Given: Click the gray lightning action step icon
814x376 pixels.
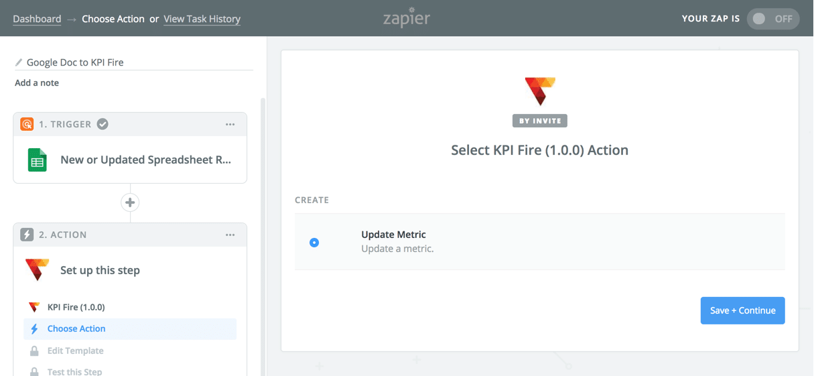Looking at the screenshot, I should tap(27, 235).
